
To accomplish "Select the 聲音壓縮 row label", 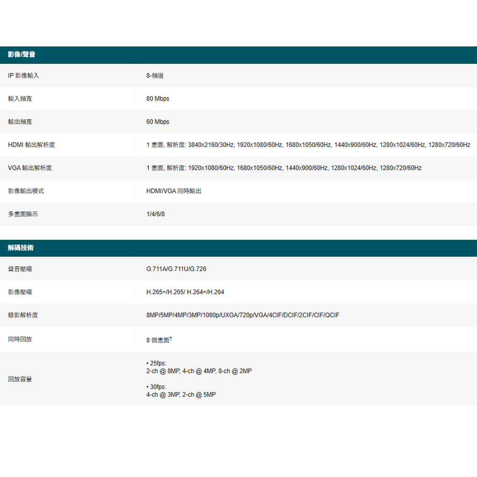I will click(20, 269).
